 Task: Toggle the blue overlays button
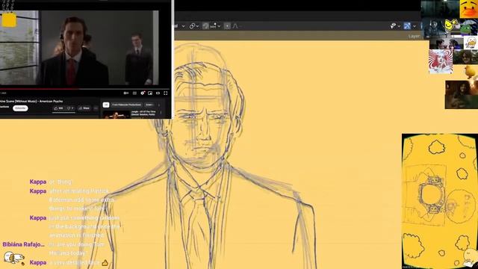click(407, 26)
